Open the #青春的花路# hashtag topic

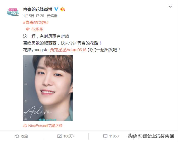36,23
